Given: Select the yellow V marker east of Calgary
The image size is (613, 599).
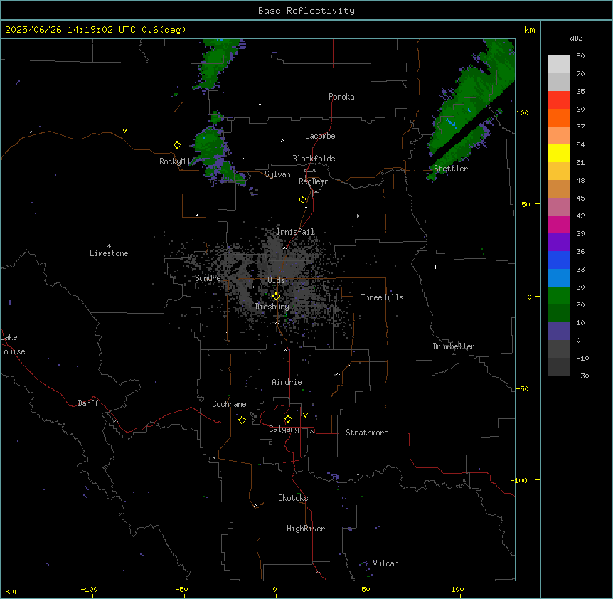Looking at the screenshot, I should click(x=305, y=415).
